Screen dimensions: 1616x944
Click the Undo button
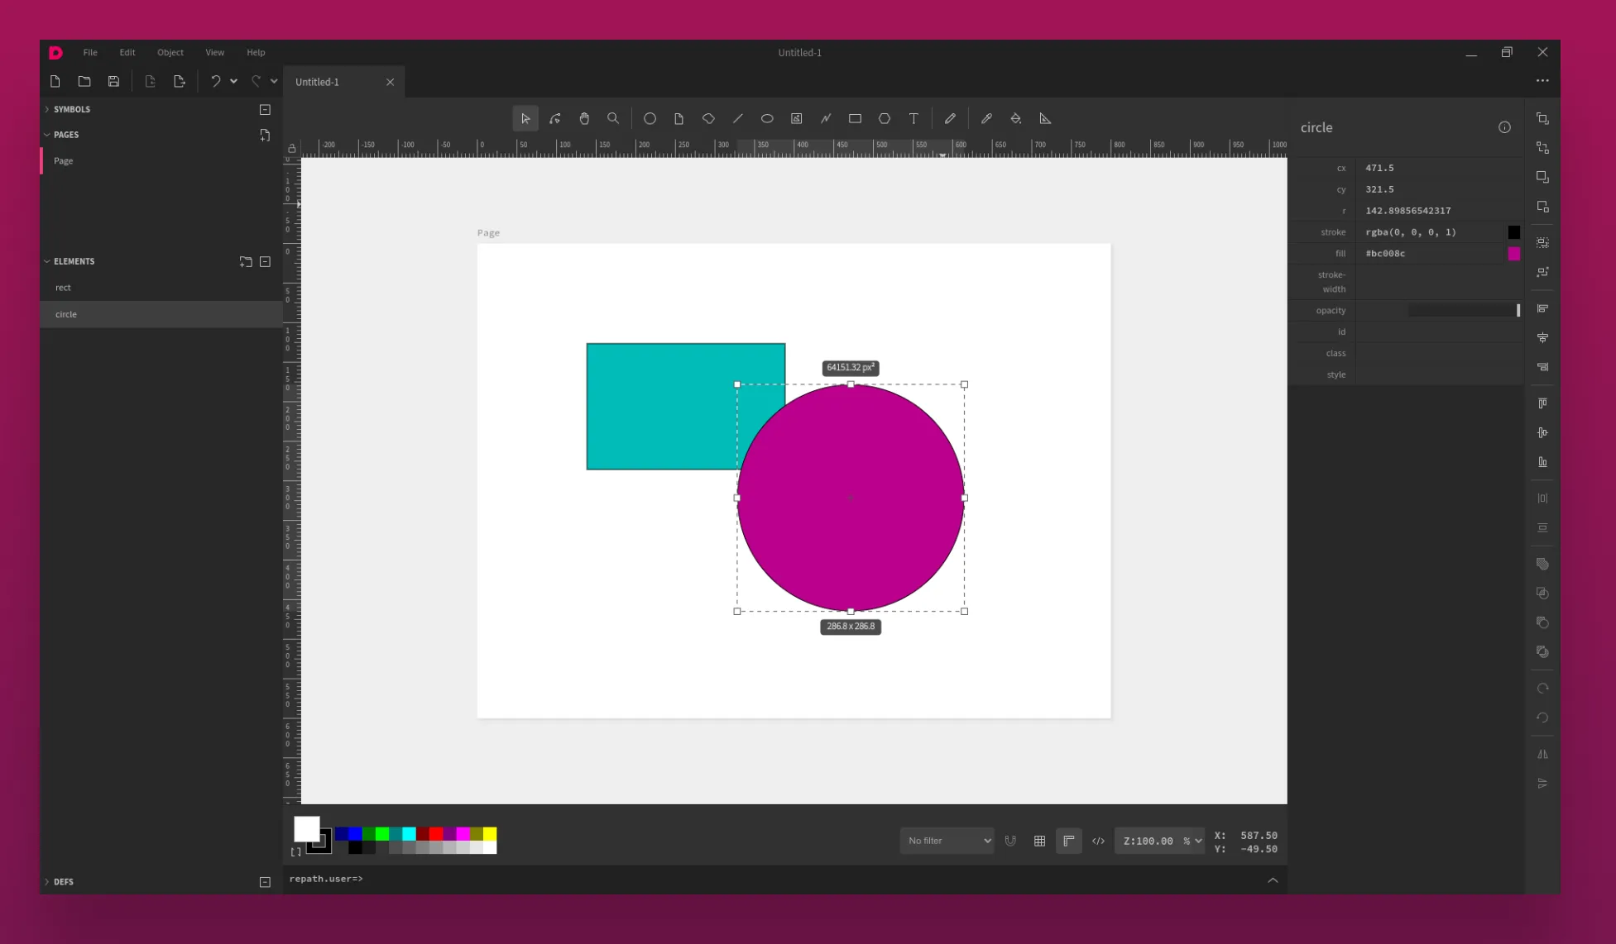pyautogui.click(x=216, y=81)
